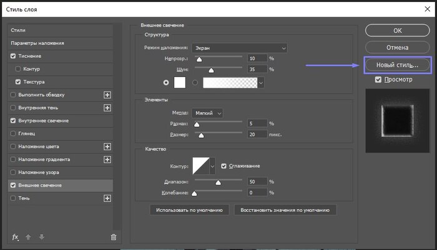437x250 pixels.
Task: Click the plus icon beside Выполнить обводку
Action: (x=107, y=95)
